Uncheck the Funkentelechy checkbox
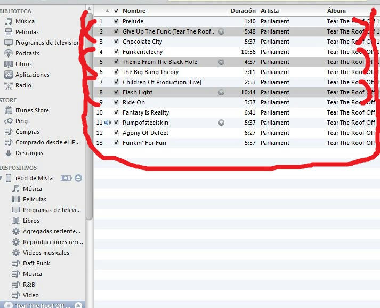 pyautogui.click(x=116, y=52)
